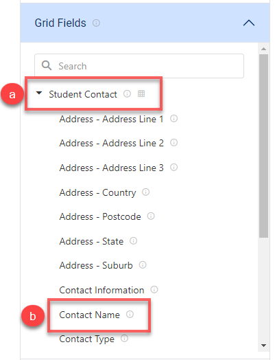
Task: Select Address - Address Line 2 field
Action: (x=111, y=143)
